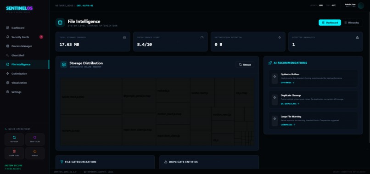Select the @google_genai.js.map treemap block
Screen dimensions: 370x174
[139, 95]
